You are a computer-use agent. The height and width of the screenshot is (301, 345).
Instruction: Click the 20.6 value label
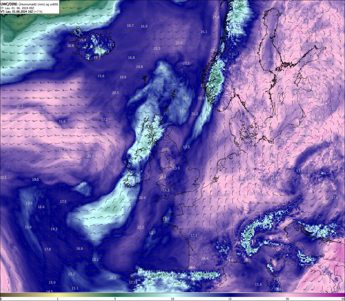[91, 156]
